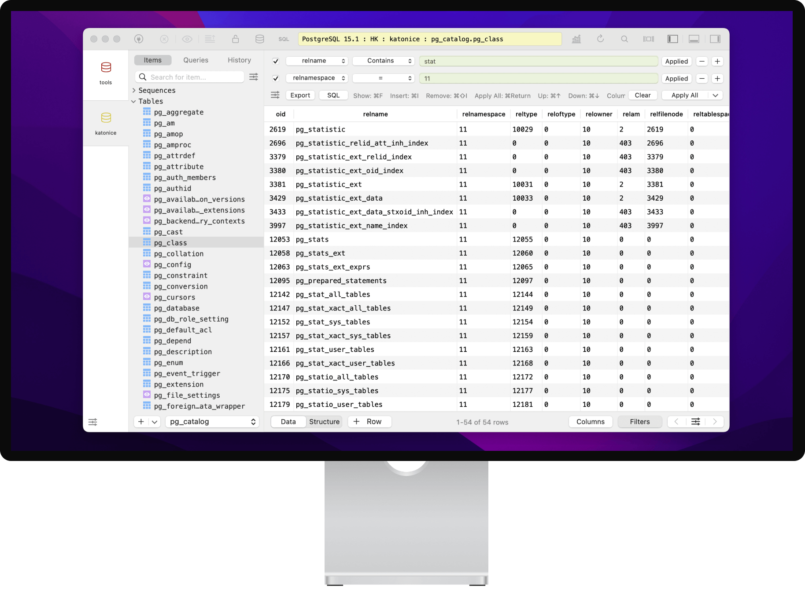Toggle the bottom panel layout icon
The width and height of the screenshot is (805, 607).
(694, 39)
